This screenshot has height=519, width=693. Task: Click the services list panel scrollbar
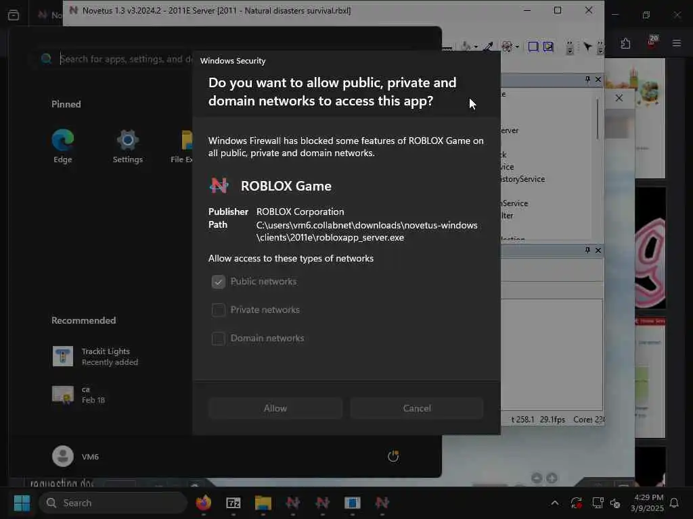tap(597, 119)
